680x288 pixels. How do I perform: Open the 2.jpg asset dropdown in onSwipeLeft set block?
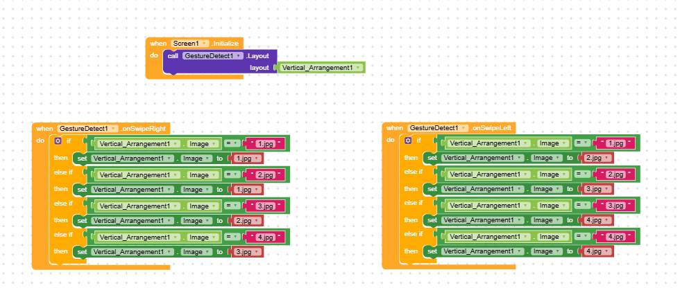pyautogui.click(x=598, y=158)
